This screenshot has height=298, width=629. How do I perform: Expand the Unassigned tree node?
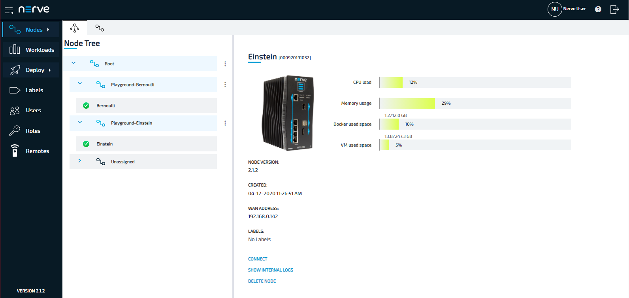point(80,161)
